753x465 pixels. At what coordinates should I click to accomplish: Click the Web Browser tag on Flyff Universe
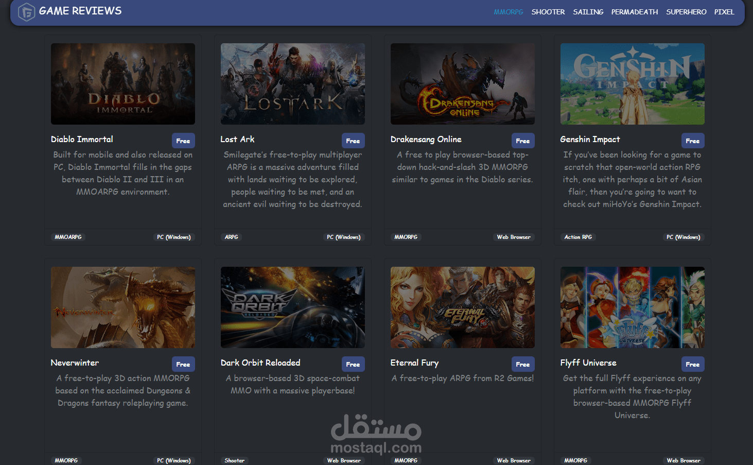(x=684, y=460)
